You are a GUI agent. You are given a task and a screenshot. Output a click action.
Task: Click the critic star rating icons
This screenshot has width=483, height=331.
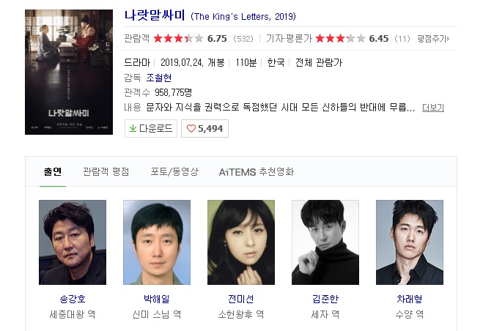[x=340, y=39]
